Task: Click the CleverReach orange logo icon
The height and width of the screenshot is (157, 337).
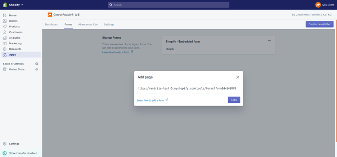Action: pos(50,15)
